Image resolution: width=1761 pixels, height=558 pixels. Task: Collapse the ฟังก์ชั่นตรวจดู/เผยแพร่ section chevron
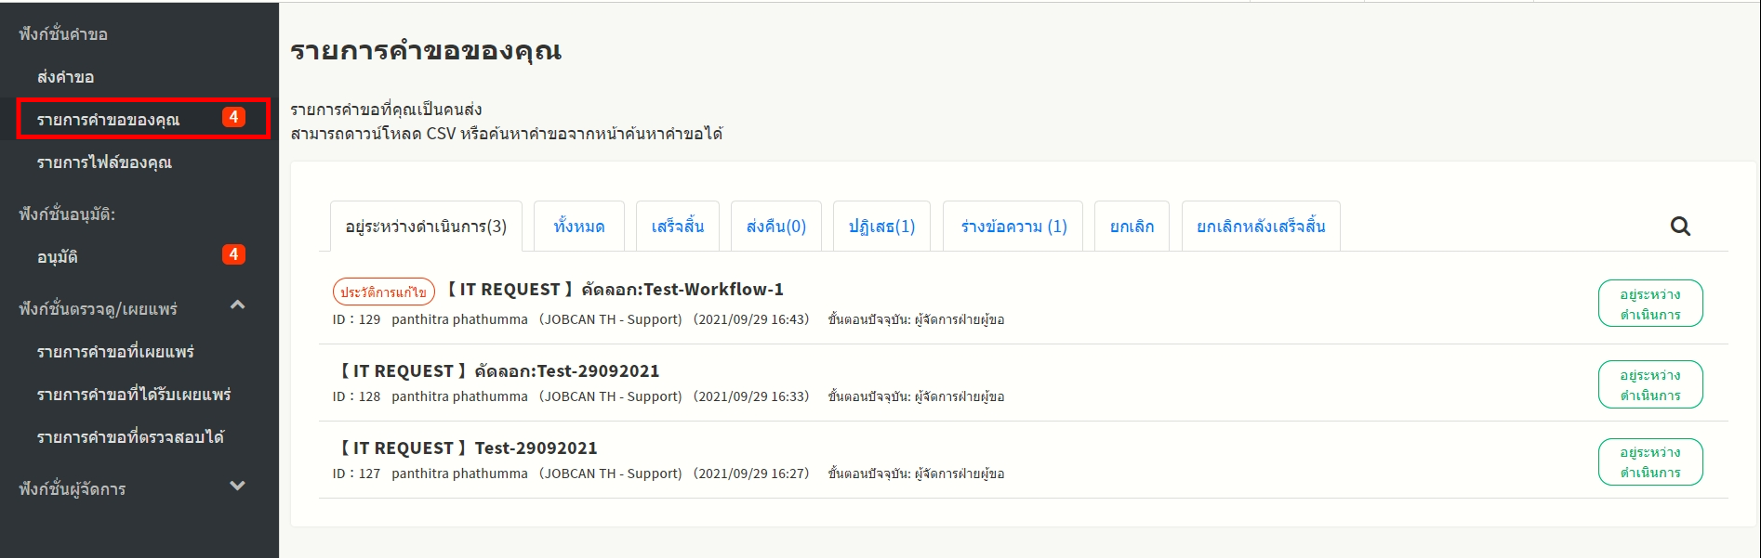pyautogui.click(x=238, y=305)
